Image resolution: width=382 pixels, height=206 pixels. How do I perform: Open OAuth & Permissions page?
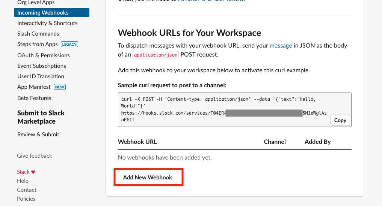point(44,55)
